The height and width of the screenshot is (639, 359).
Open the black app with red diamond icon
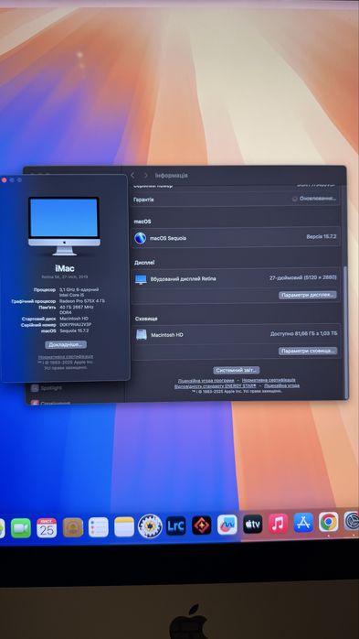(x=202, y=525)
